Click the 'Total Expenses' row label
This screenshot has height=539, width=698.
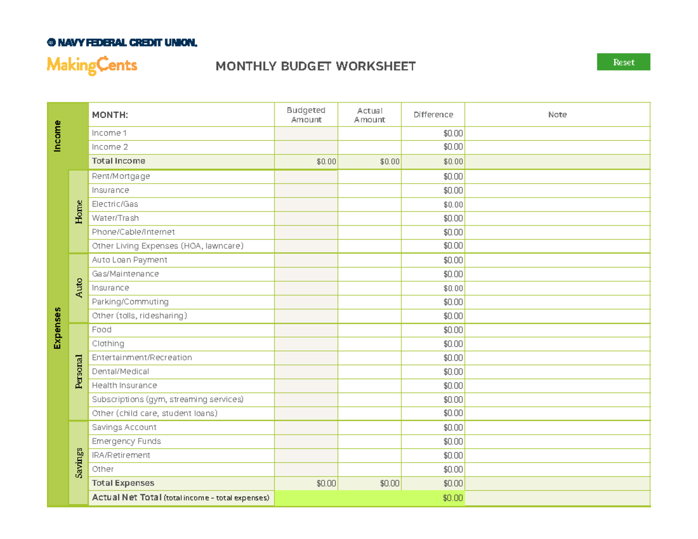point(123,483)
